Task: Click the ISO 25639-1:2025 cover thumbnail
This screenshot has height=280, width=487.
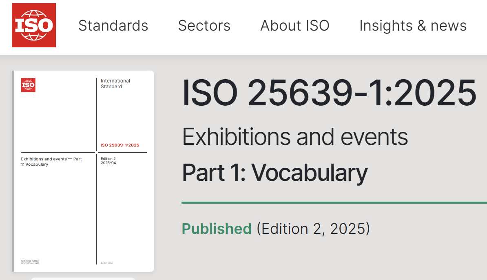Action: point(83,171)
